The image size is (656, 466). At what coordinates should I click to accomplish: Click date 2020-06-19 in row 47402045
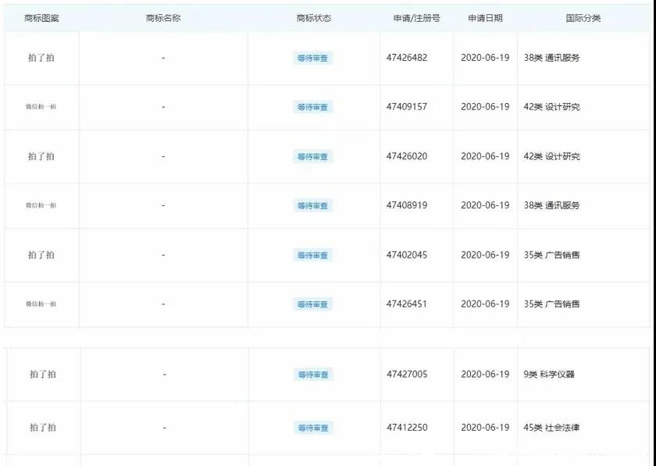(x=485, y=254)
